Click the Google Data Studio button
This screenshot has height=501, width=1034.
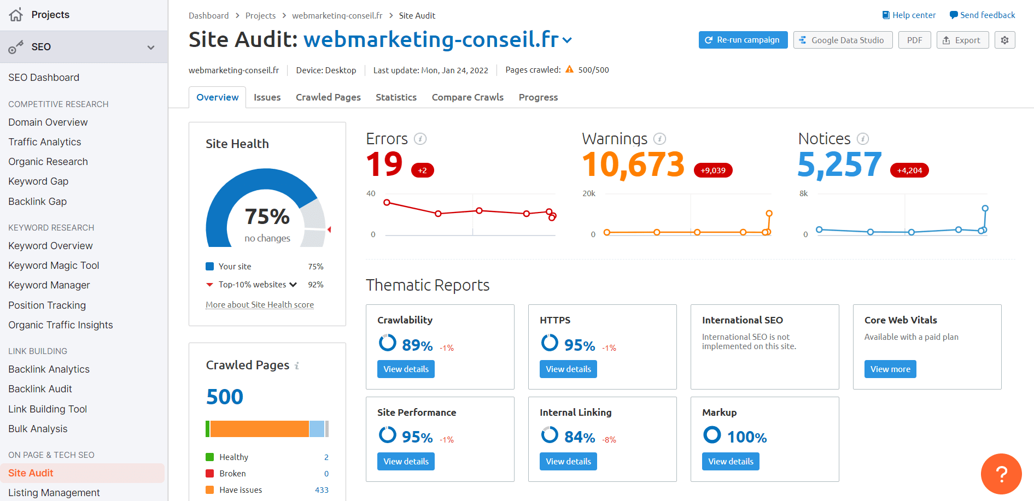point(843,40)
